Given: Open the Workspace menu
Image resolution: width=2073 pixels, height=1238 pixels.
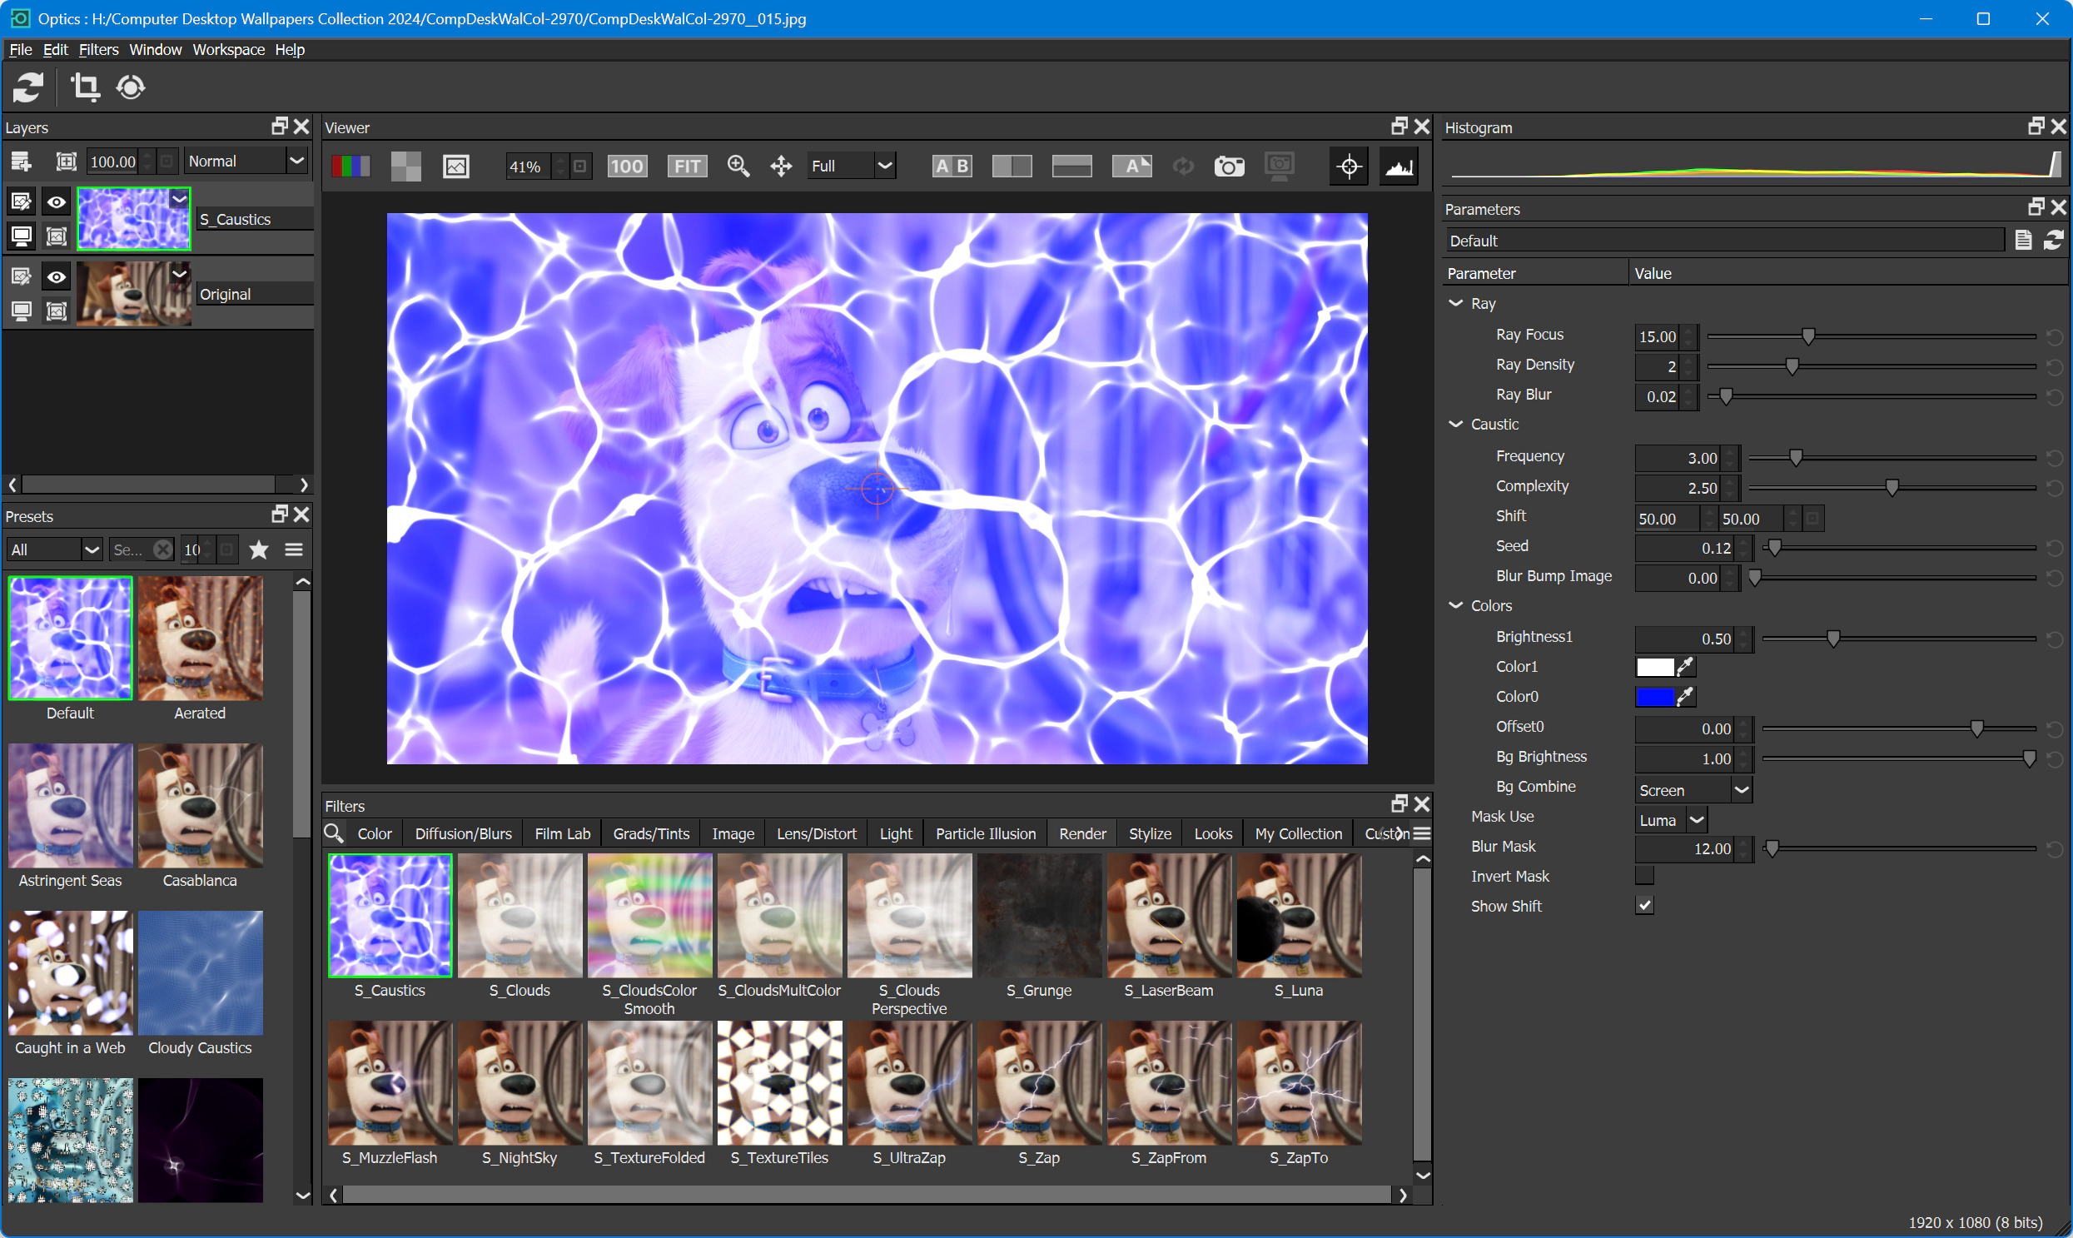Looking at the screenshot, I should [x=229, y=50].
